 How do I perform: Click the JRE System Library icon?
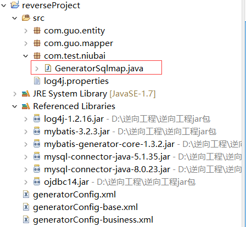26,94
